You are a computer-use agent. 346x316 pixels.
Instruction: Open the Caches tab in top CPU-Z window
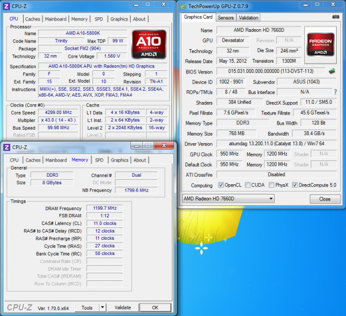[x=32, y=19]
